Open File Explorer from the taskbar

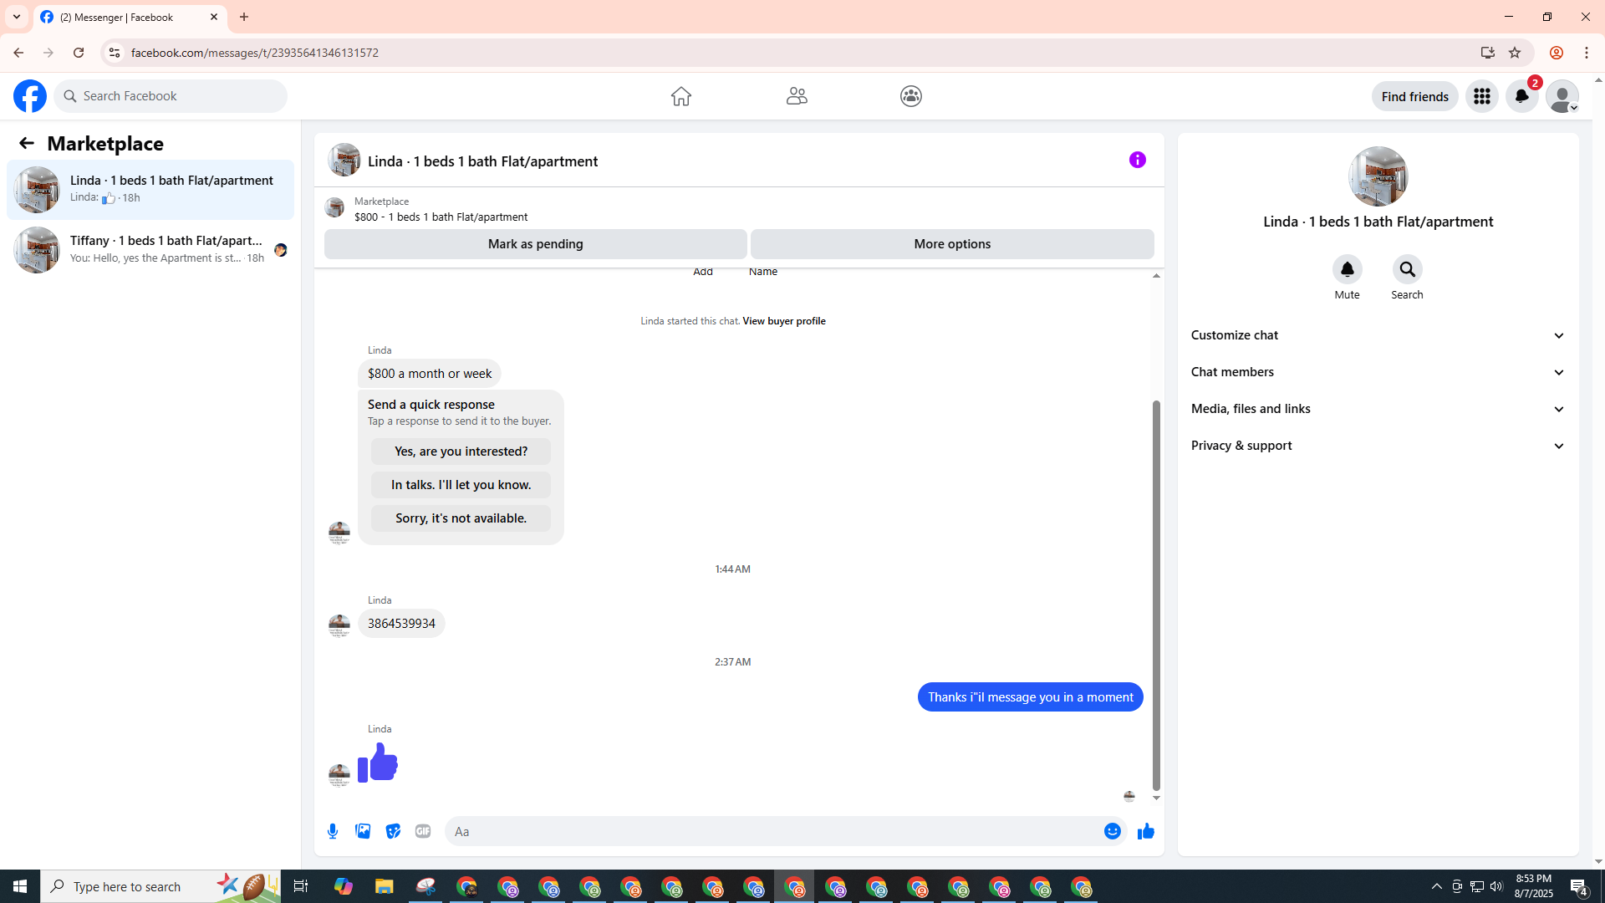point(384,886)
